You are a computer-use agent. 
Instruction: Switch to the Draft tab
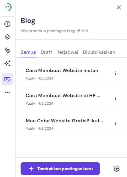(46, 52)
